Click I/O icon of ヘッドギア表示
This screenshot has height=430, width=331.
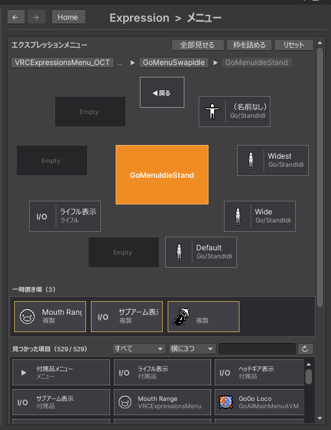click(225, 372)
